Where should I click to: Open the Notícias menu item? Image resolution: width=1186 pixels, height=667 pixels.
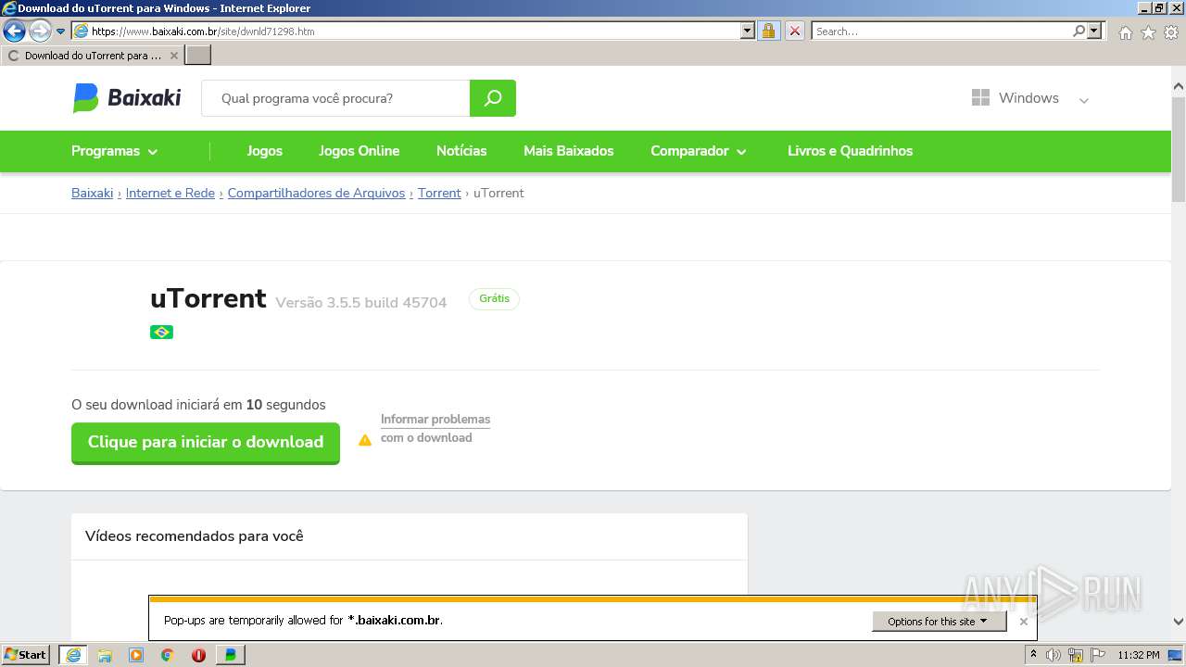pos(461,151)
